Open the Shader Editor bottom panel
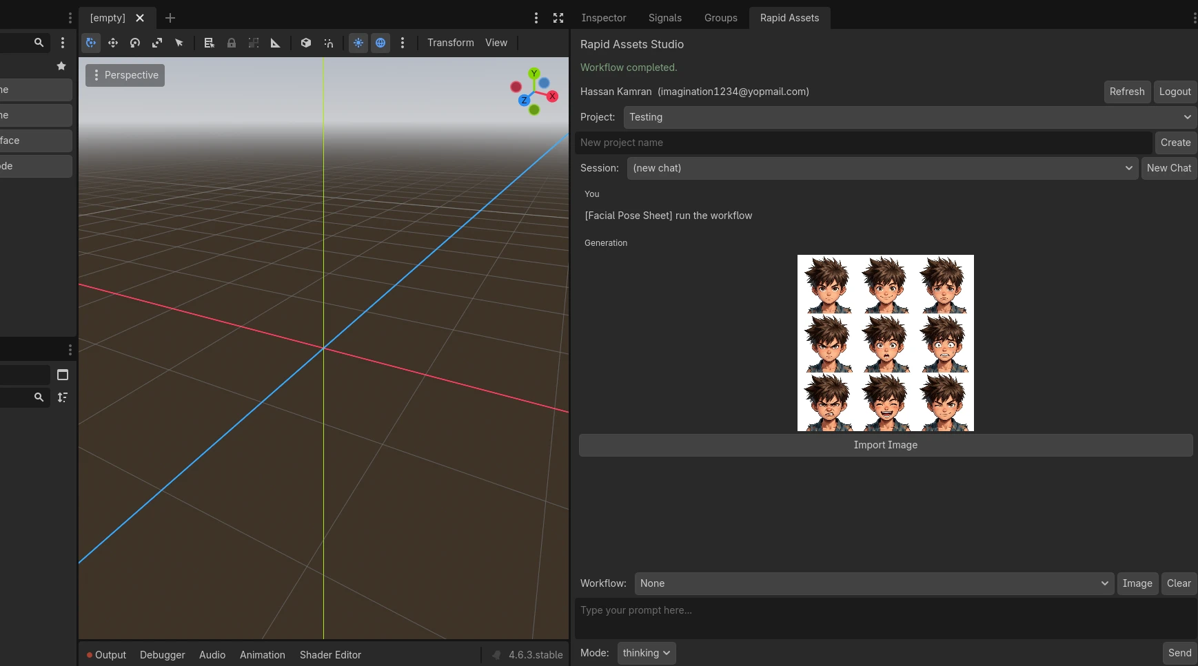This screenshot has width=1198, height=666. 330,655
